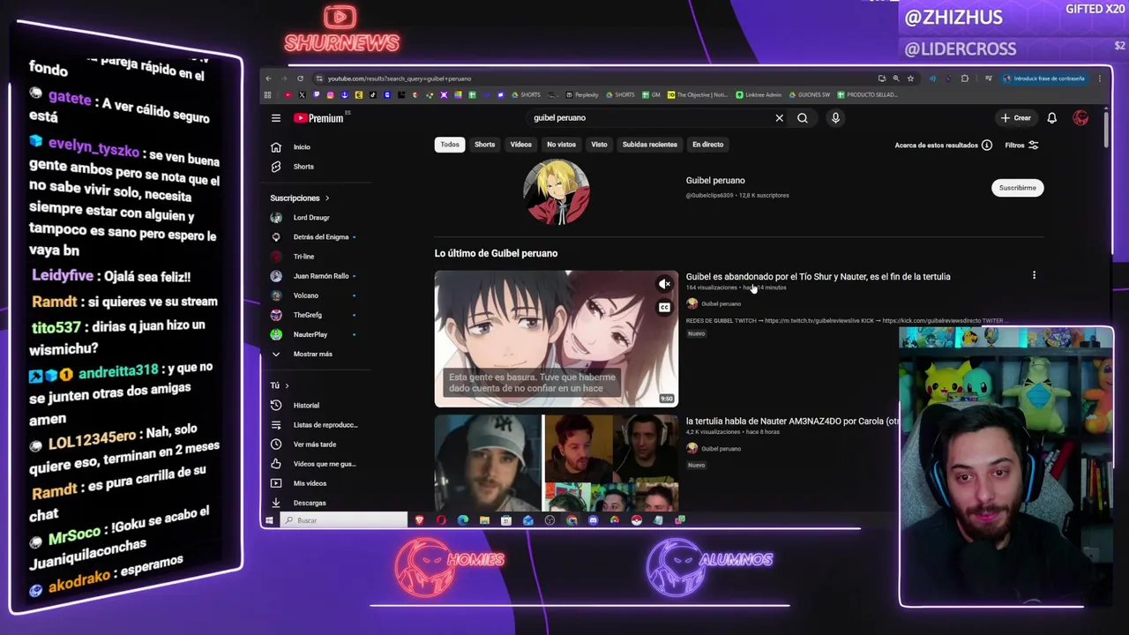Bookmark this page with the star icon
This screenshot has width=1129, height=635.
[x=910, y=78]
